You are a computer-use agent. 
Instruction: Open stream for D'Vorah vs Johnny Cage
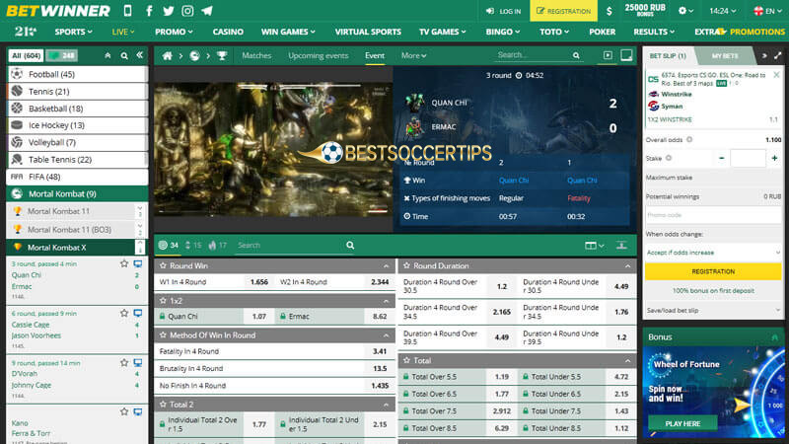coord(138,362)
